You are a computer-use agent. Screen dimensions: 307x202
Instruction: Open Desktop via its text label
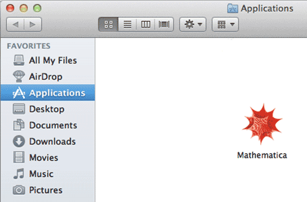[47, 109]
